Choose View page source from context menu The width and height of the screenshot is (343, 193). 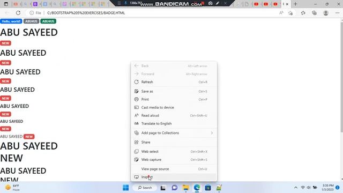click(174, 169)
